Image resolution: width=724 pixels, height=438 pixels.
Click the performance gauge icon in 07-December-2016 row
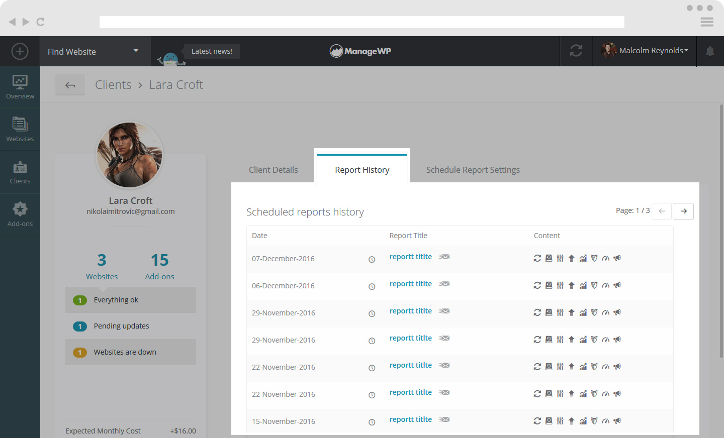[x=606, y=258]
